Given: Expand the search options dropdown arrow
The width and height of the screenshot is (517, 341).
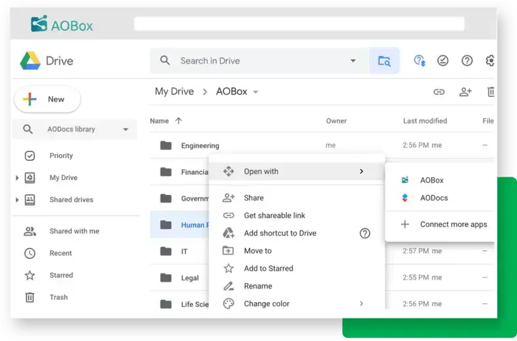Looking at the screenshot, I should click(353, 61).
